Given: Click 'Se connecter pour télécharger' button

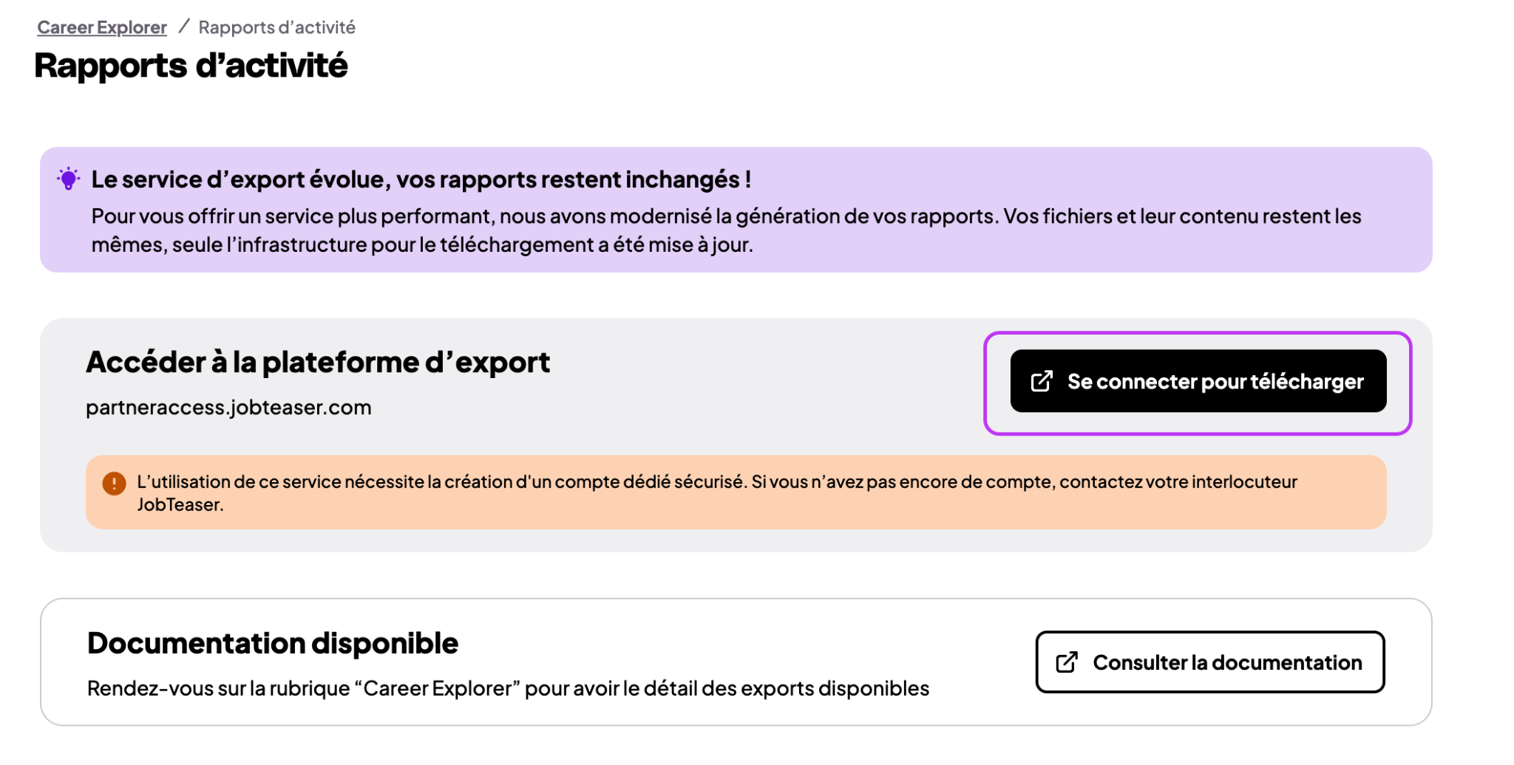Looking at the screenshot, I should pos(1198,381).
